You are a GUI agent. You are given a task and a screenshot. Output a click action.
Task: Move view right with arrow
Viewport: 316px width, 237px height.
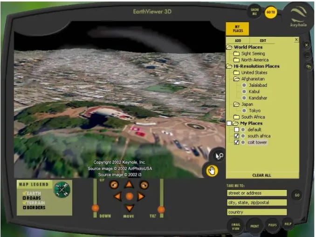[141, 196]
